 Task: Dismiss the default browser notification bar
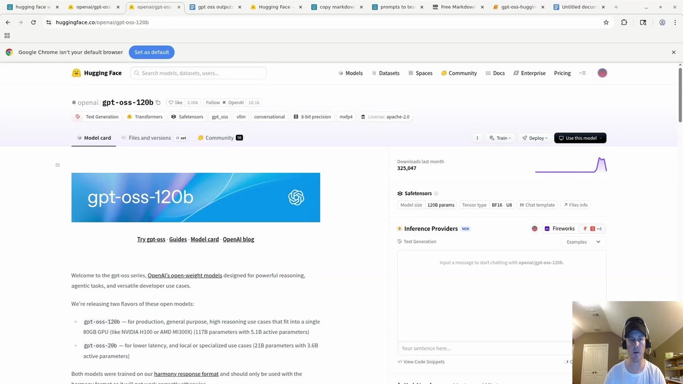point(673,52)
